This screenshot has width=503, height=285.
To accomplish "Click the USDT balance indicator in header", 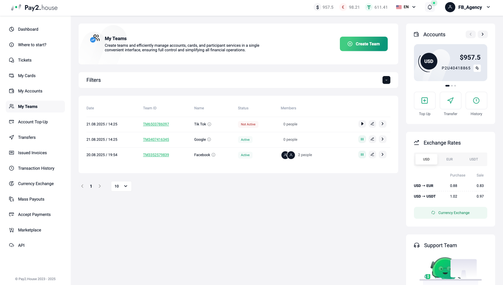I will click(377, 7).
